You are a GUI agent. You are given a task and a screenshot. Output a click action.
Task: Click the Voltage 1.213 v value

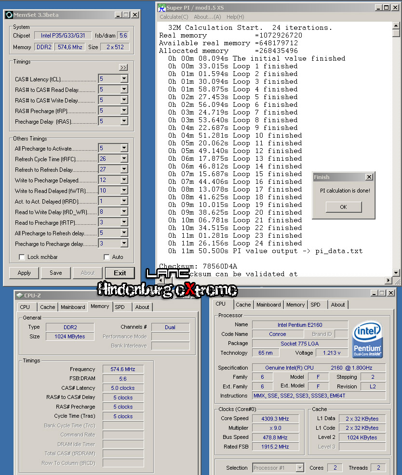coord(332,353)
